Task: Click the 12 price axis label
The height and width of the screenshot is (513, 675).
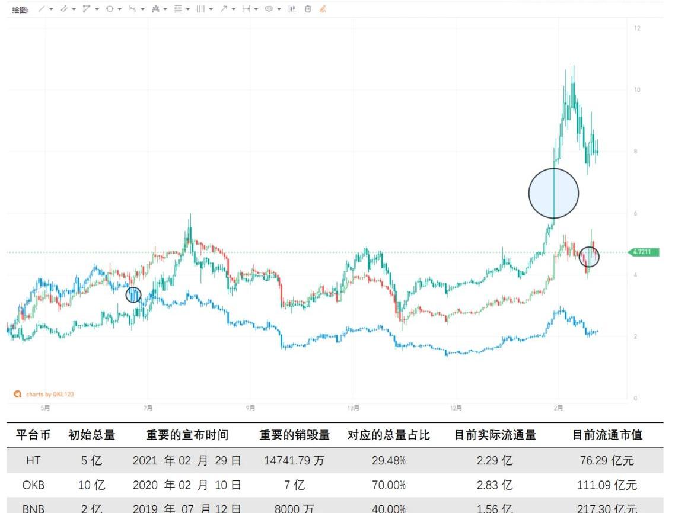Action: (637, 28)
